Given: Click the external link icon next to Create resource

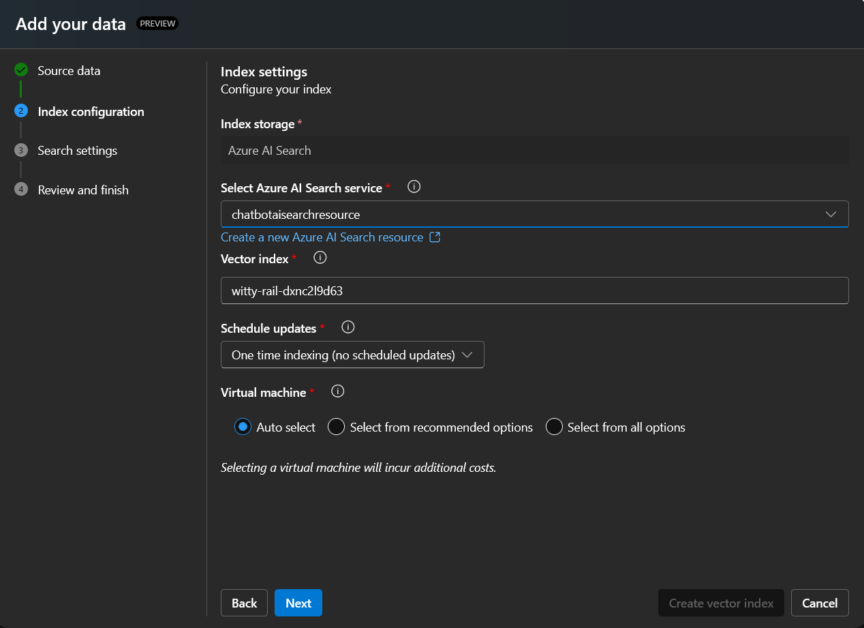Looking at the screenshot, I should [x=435, y=237].
